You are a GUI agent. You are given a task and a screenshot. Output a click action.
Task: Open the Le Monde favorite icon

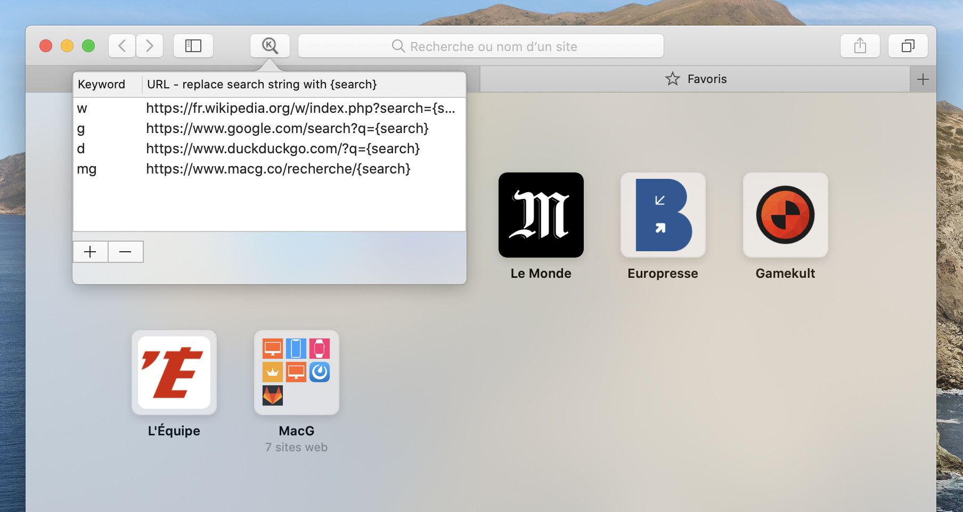(x=540, y=215)
